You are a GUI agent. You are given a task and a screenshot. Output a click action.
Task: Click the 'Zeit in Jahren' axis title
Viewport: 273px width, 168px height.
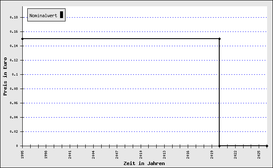coord(144,163)
